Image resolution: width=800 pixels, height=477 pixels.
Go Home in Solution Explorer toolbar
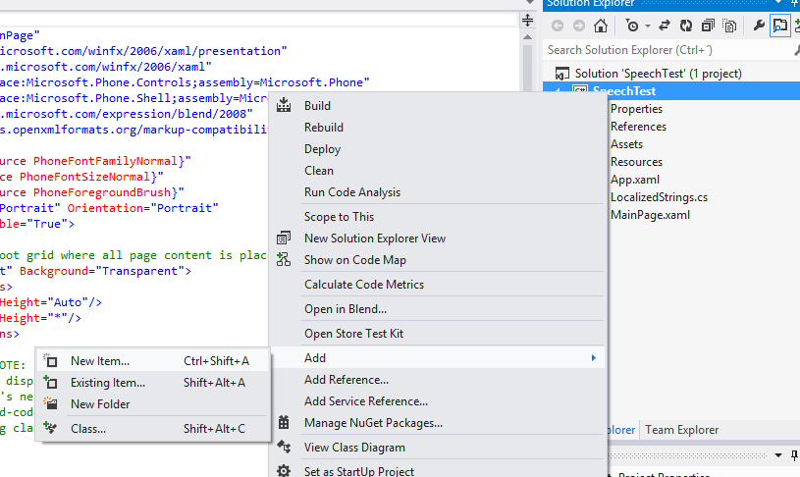click(x=601, y=25)
